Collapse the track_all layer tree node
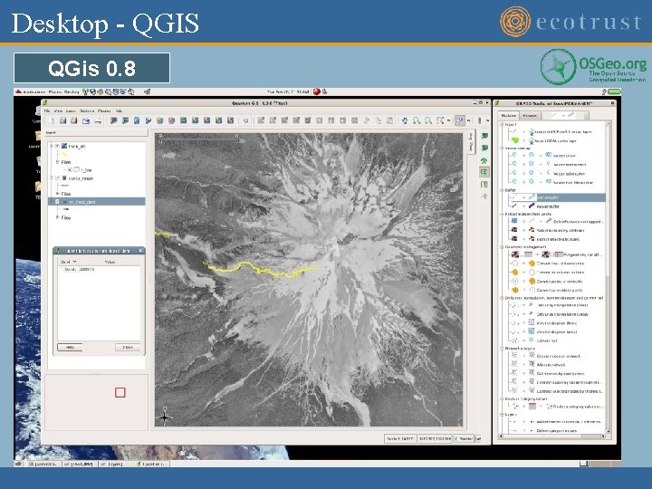This screenshot has width=652, height=489. coord(51,146)
